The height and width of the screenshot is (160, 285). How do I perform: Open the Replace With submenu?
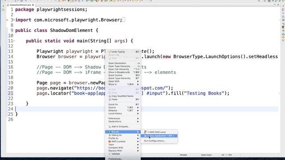(x=123, y=151)
